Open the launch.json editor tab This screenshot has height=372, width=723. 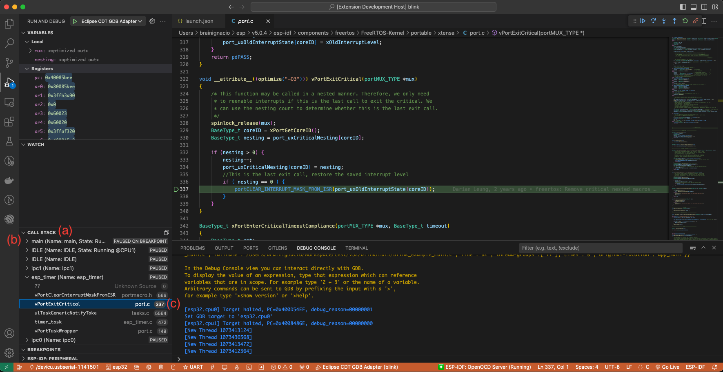[198, 21]
